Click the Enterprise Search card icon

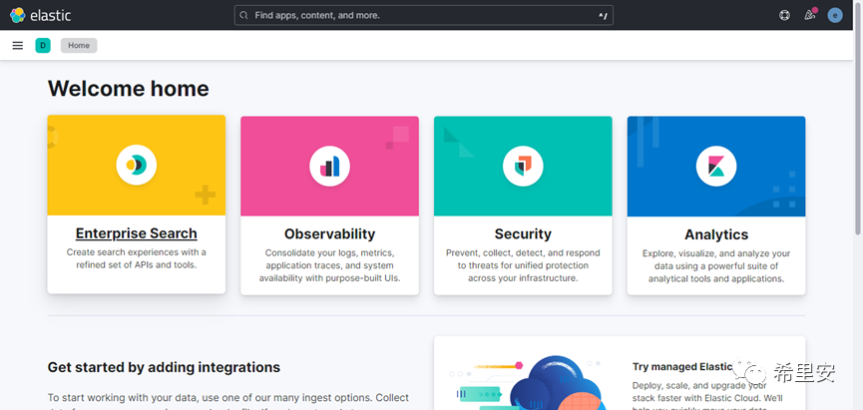tap(137, 165)
